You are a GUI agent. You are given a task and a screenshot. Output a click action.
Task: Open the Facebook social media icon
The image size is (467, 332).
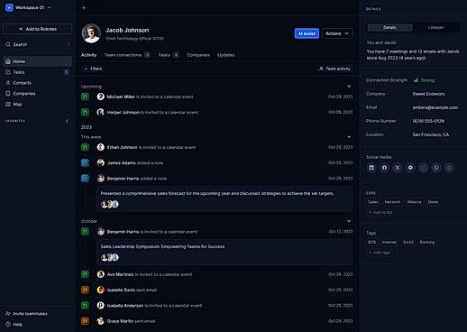coord(384,168)
